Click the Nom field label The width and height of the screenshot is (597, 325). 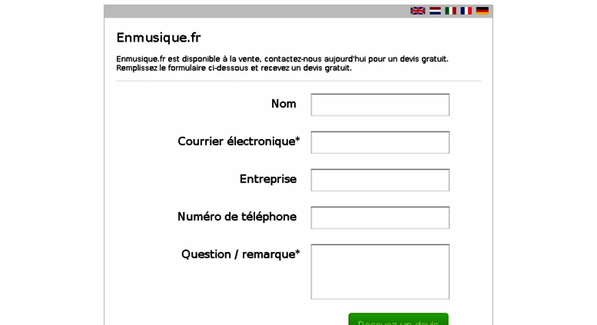(x=284, y=104)
